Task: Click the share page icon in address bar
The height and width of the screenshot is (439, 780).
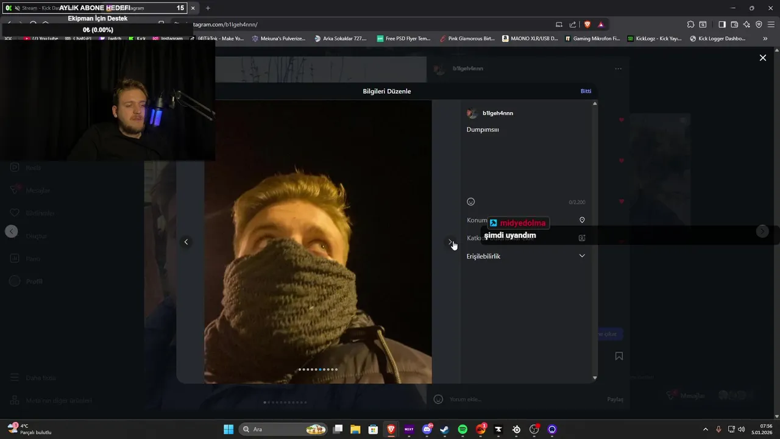Action: (x=573, y=24)
